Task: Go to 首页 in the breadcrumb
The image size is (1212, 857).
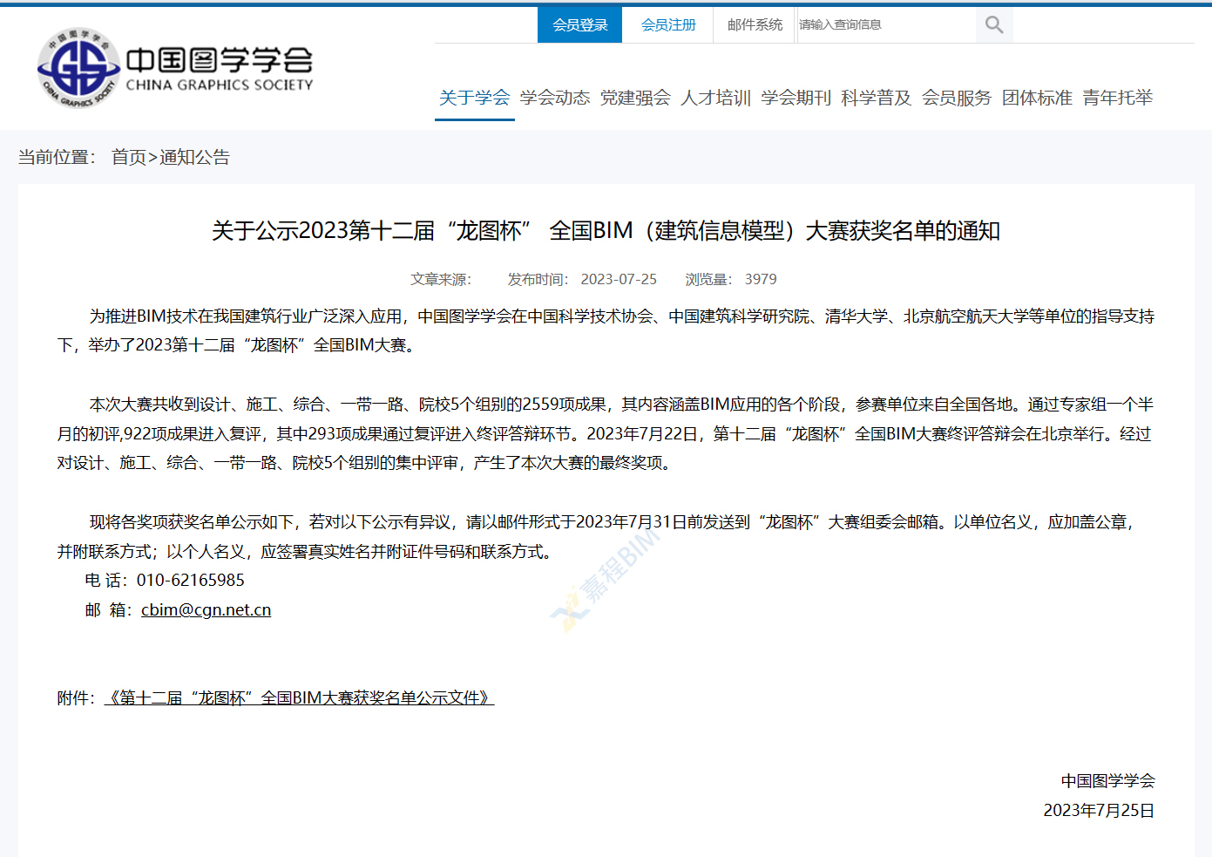Action: click(x=129, y=157)
